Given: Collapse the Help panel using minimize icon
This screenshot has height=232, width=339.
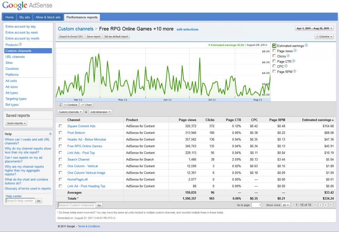Looking at the screenshot, I should pyautogui.click(x=50, y=134).
